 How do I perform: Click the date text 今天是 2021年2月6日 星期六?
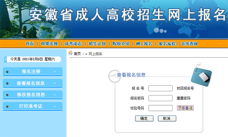tap(33, 59)
